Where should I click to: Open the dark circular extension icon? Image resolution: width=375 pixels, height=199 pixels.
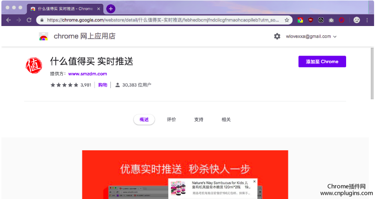[320, 20]
